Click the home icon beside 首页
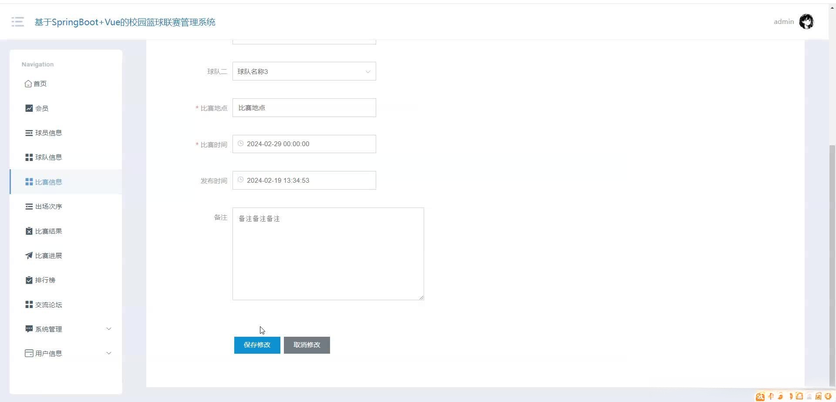The width and height of the screenshot is (836, 402). [x=28, y=84]
